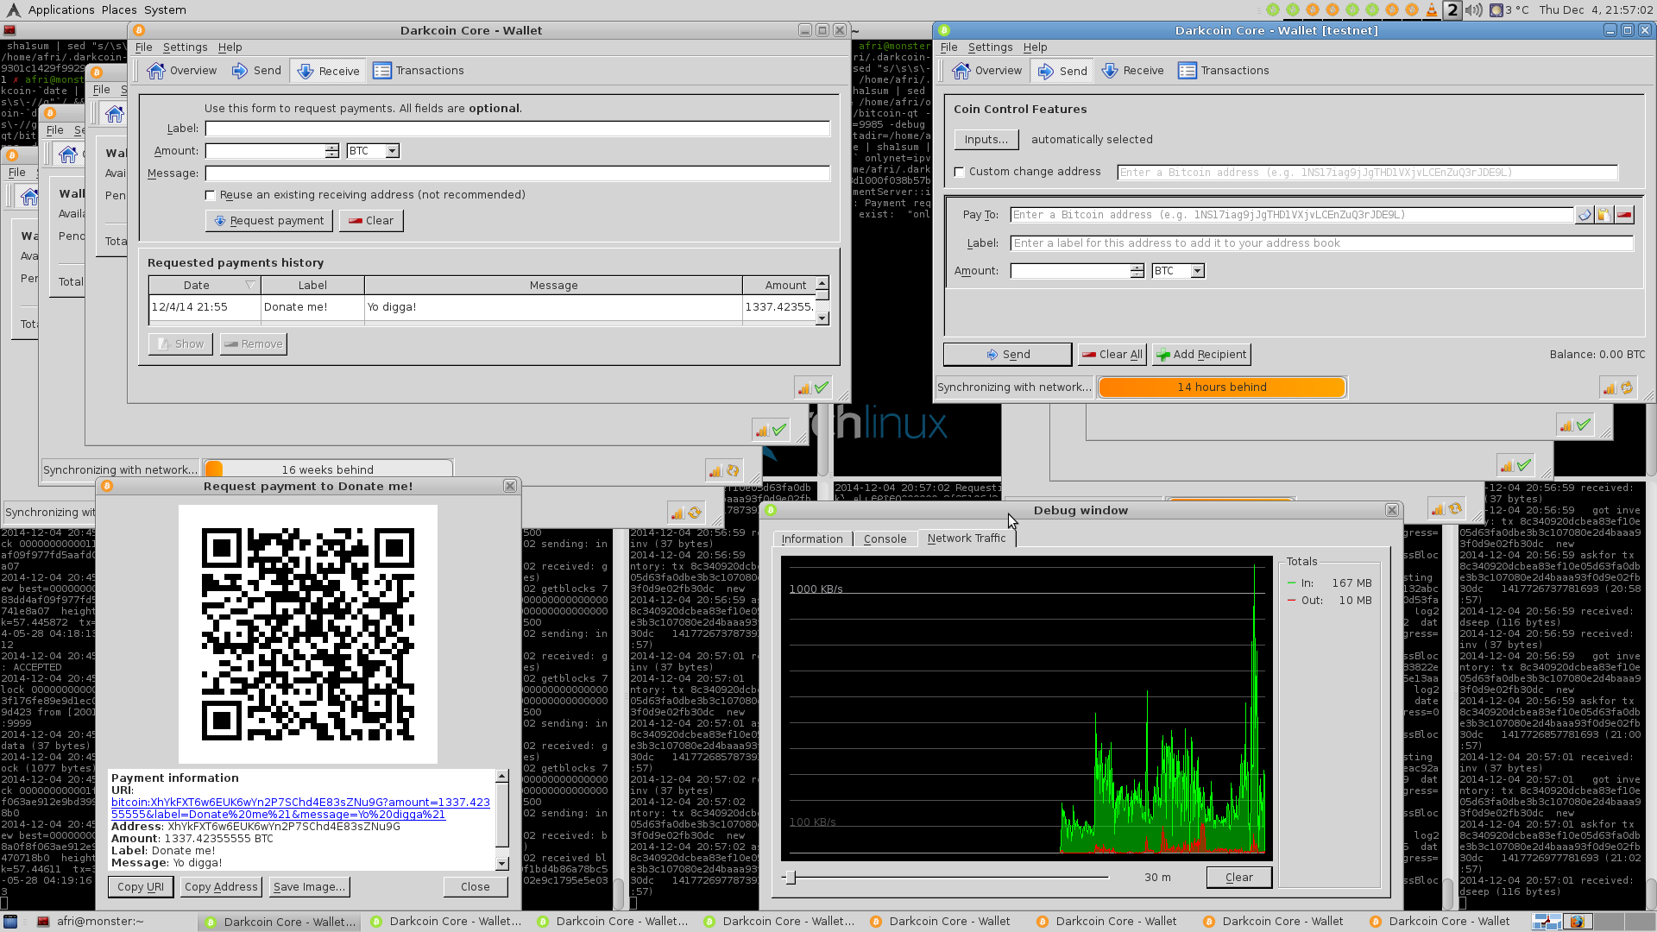
Task: Open BTC unit dropdown in testnet Send form
Action: pos(1178,271)
